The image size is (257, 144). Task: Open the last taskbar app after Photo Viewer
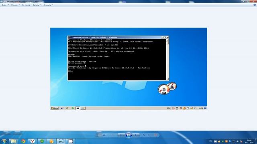coord(71,141)
